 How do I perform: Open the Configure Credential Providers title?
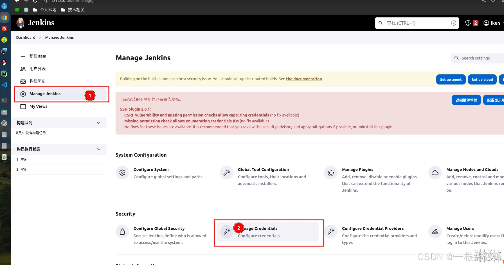pyautogui.click(x=373, y=229)
